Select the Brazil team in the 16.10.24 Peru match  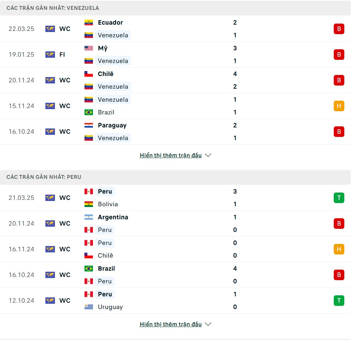[x=106, y=269]
